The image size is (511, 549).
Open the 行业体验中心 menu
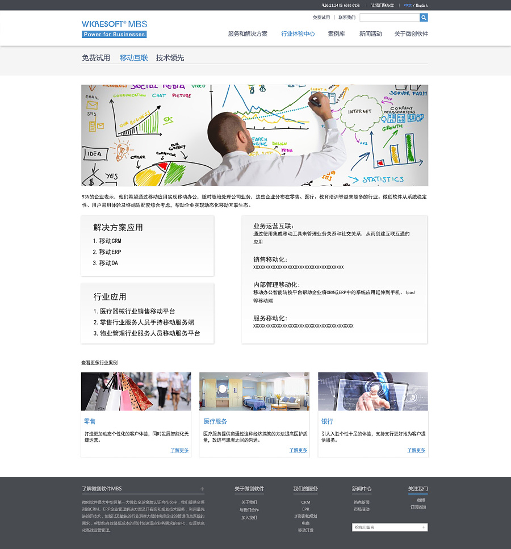(x=297, y=34)
